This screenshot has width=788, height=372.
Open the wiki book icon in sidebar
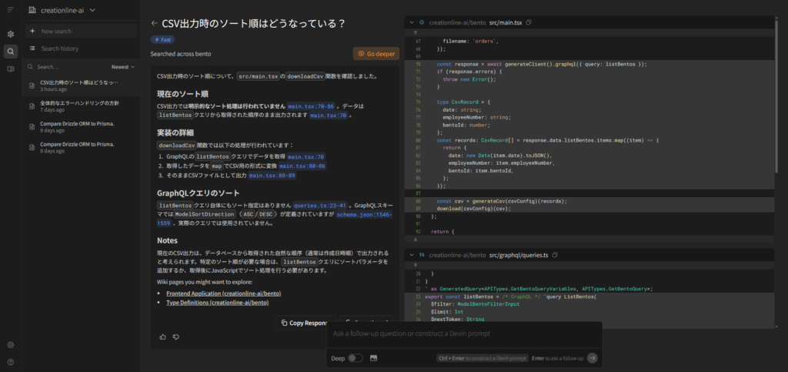click(11, 69)
